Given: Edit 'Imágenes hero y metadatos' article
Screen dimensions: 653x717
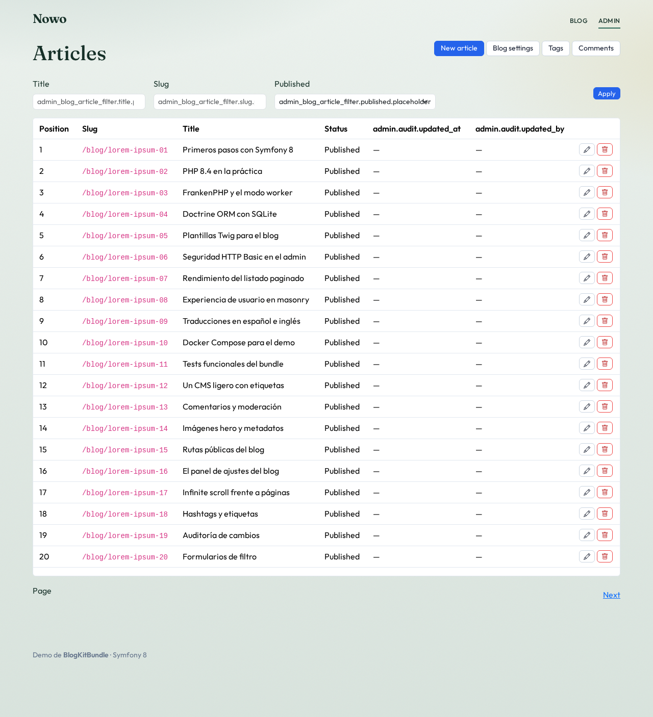Looking at the screenshot, I should click(x=587, y=428).
